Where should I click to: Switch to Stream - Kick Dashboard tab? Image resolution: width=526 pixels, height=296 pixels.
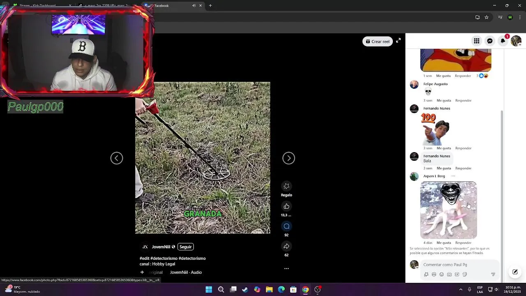(x=41, y=6)
